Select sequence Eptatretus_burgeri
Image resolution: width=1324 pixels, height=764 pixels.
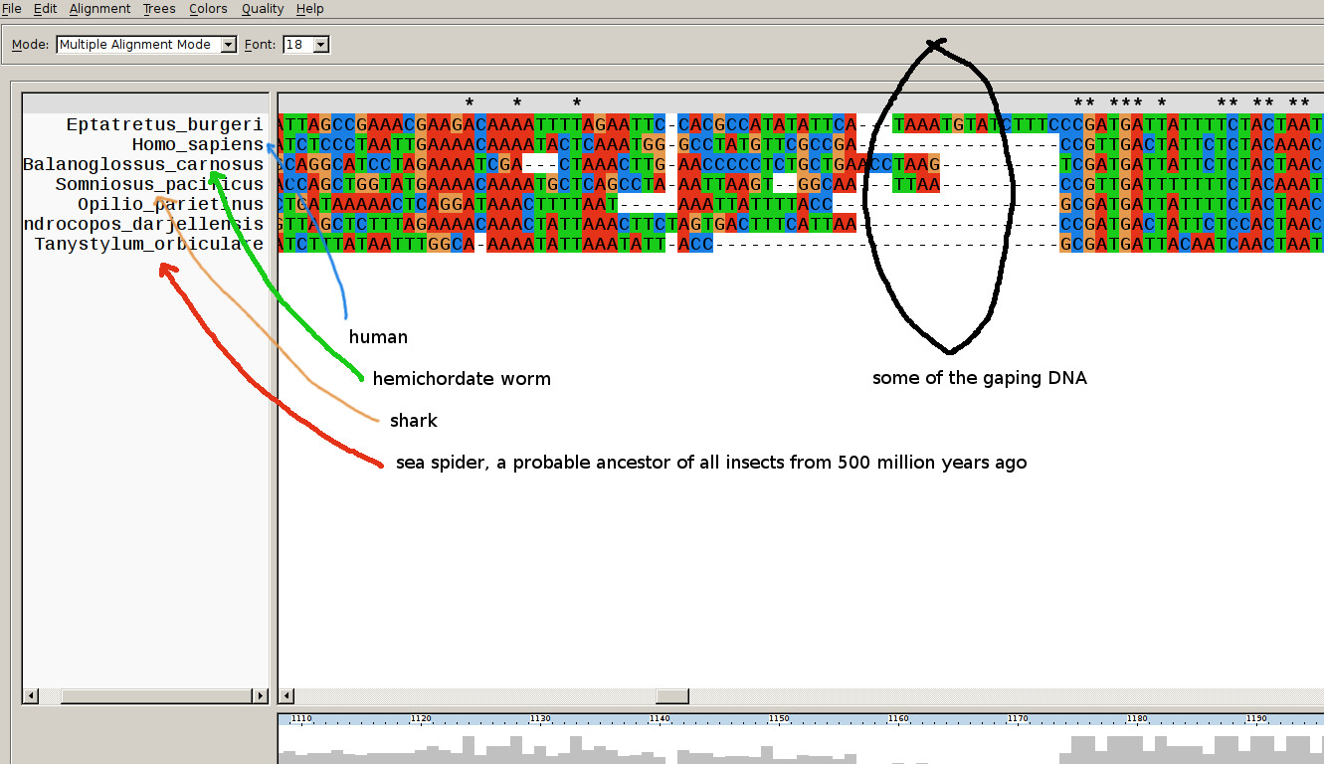[165, 124]
